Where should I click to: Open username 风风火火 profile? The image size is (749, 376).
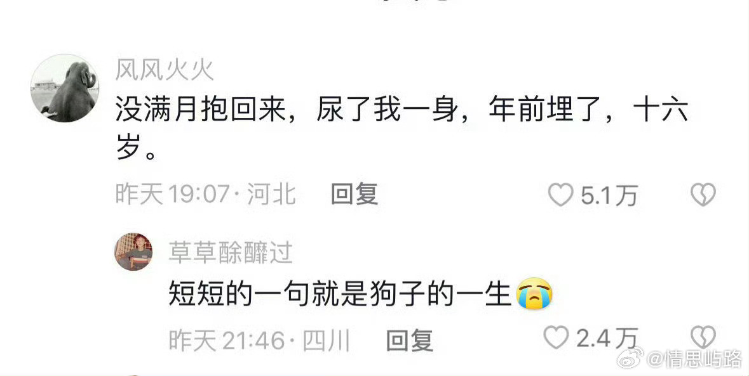coord(165,70)
